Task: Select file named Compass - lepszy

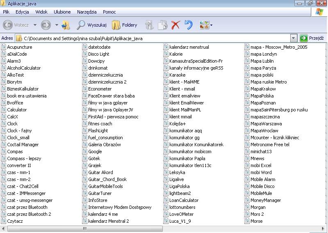Action: tap(24, 158)
